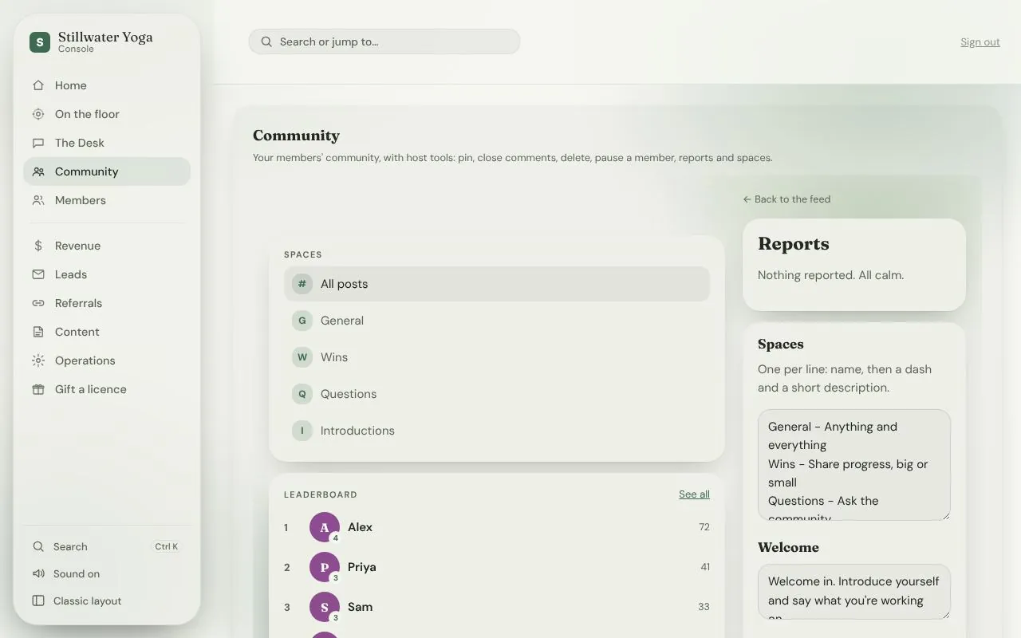Click Alex's purple avatar in leaderboard
The height and width of the screenshot is (638, 1021).
click(325, 527)
